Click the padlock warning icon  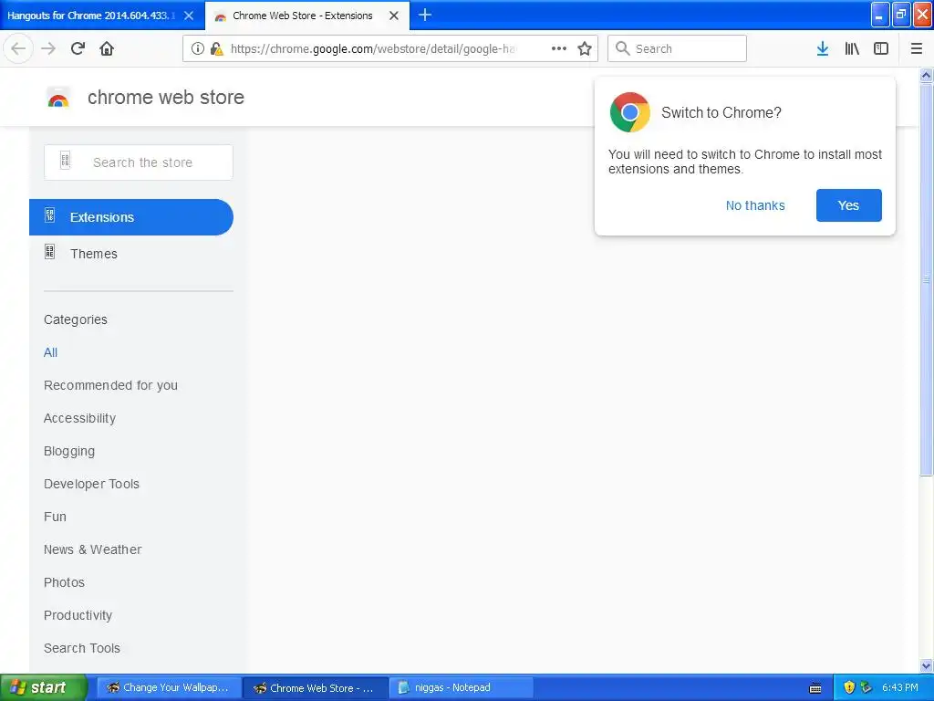[x=216, y=48]
